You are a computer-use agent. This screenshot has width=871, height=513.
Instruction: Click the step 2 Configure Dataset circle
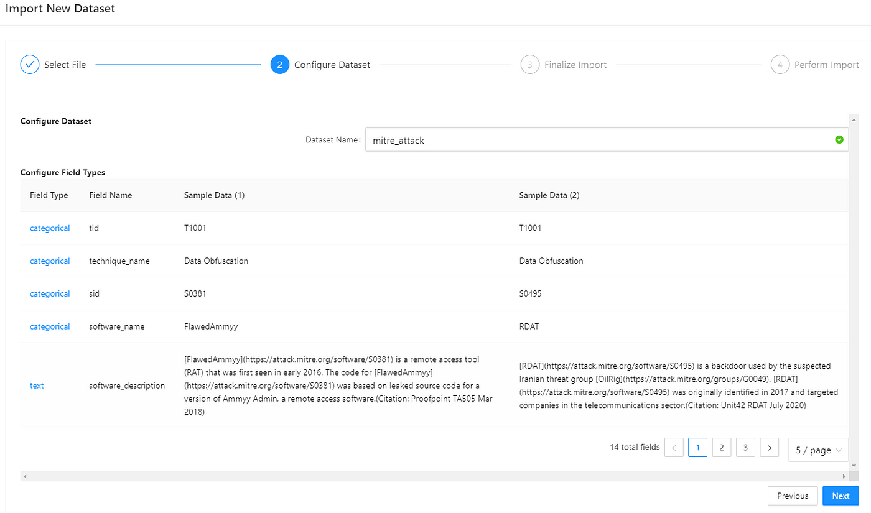[x=279, y=64]
